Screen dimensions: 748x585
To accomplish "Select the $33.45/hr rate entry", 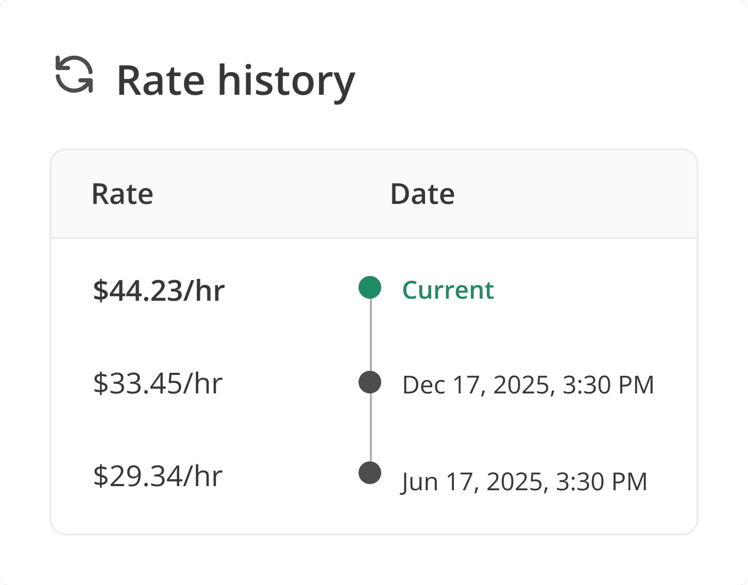I will 158,384.
